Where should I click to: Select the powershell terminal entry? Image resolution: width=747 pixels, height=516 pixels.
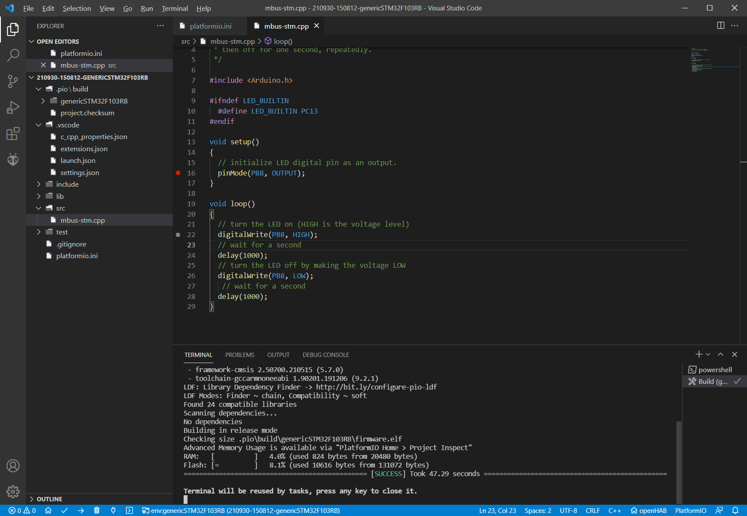click(x=715, y=370)
